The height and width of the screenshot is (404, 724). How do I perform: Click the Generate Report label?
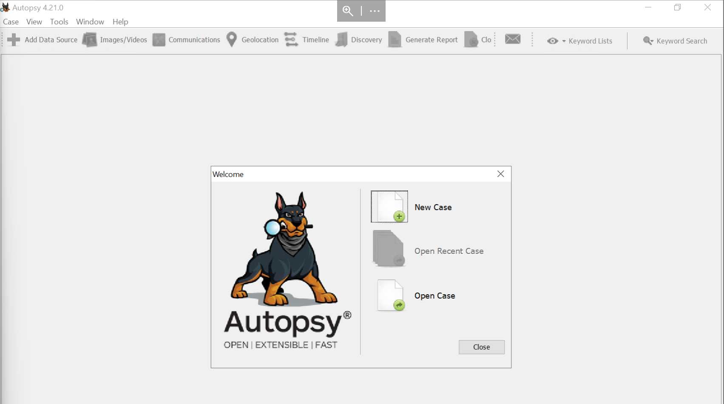coord(432,40)
